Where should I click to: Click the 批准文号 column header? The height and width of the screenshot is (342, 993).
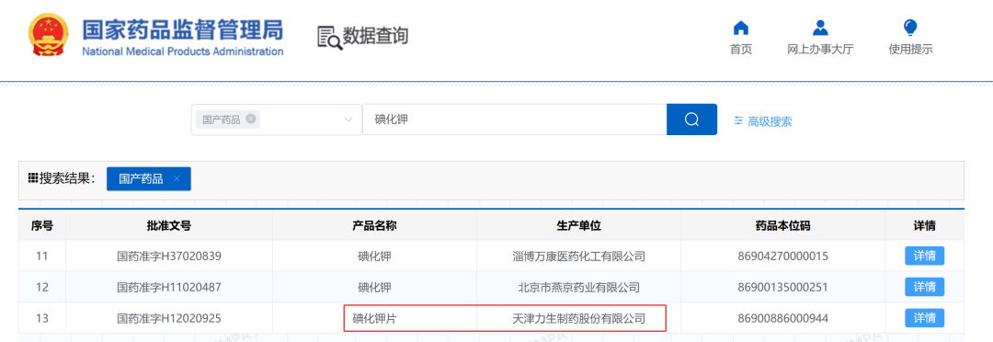click(x=168, y=225)
